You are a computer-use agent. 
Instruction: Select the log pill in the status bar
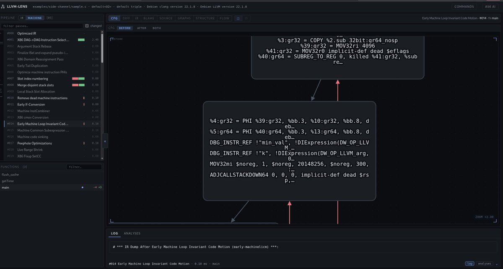(469, 264)
